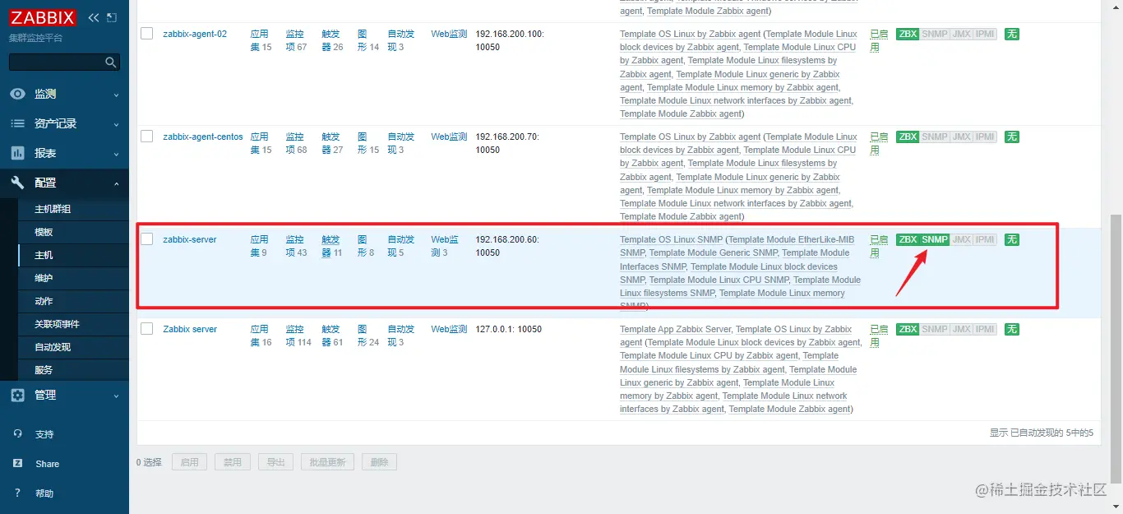Image resolution: width=1123 pixels, height=514 pixels.
Task: Click the sidebar pop-out window icon
Action: tap(112, 17)
